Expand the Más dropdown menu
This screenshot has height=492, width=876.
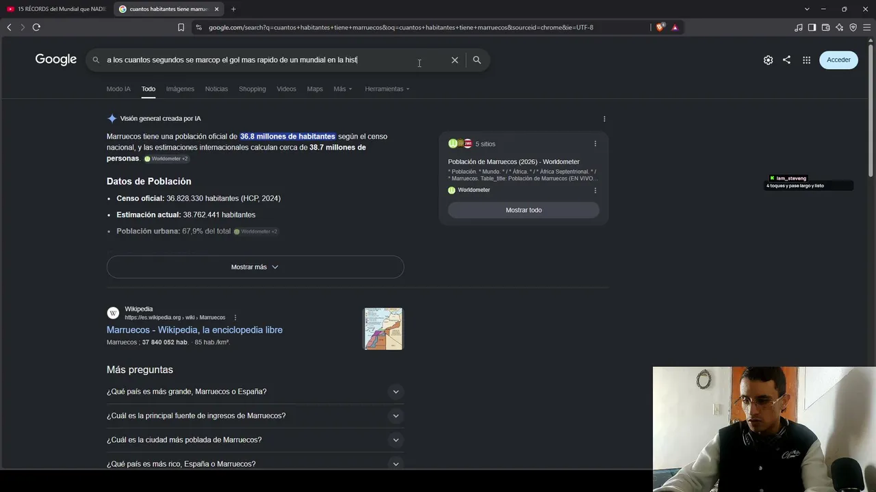[x=343, y=89]
